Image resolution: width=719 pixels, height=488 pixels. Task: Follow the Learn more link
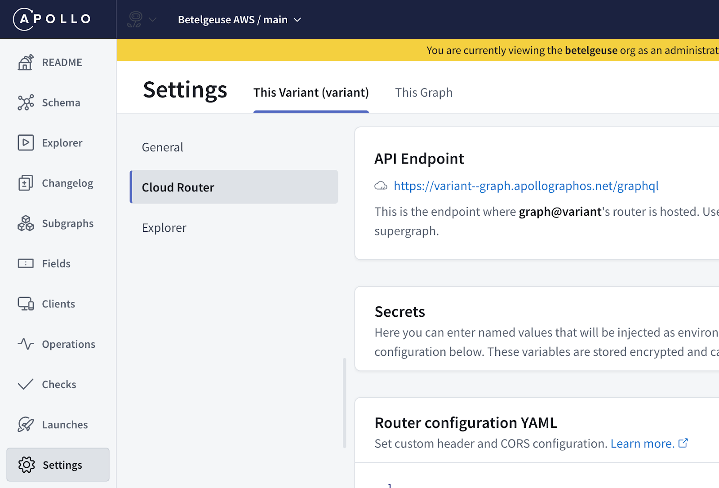coord(642,444)
